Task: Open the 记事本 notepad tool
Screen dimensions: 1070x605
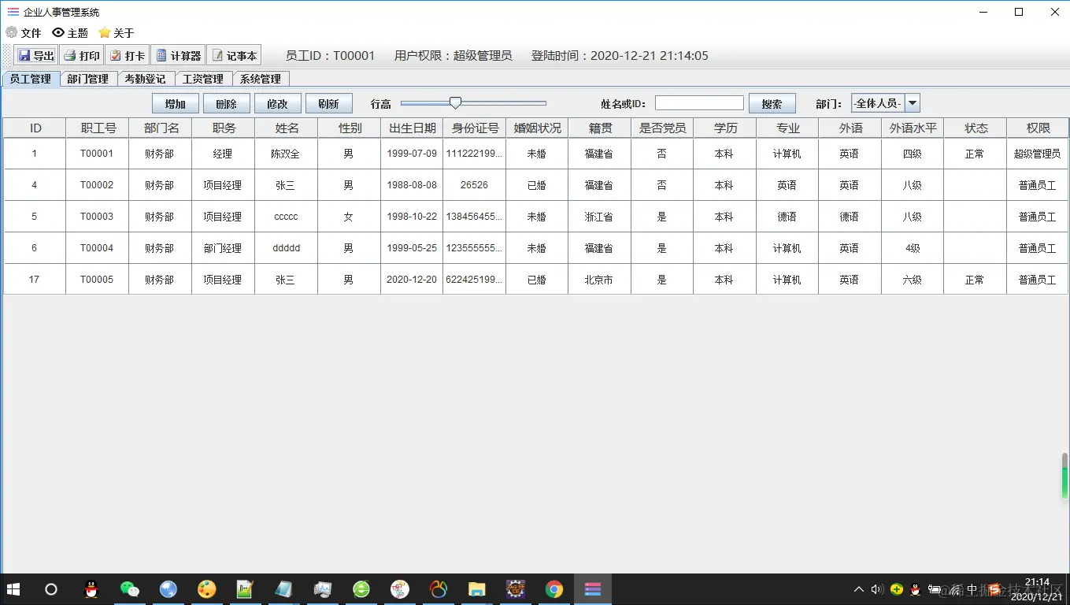Action: tap(235, 54)
